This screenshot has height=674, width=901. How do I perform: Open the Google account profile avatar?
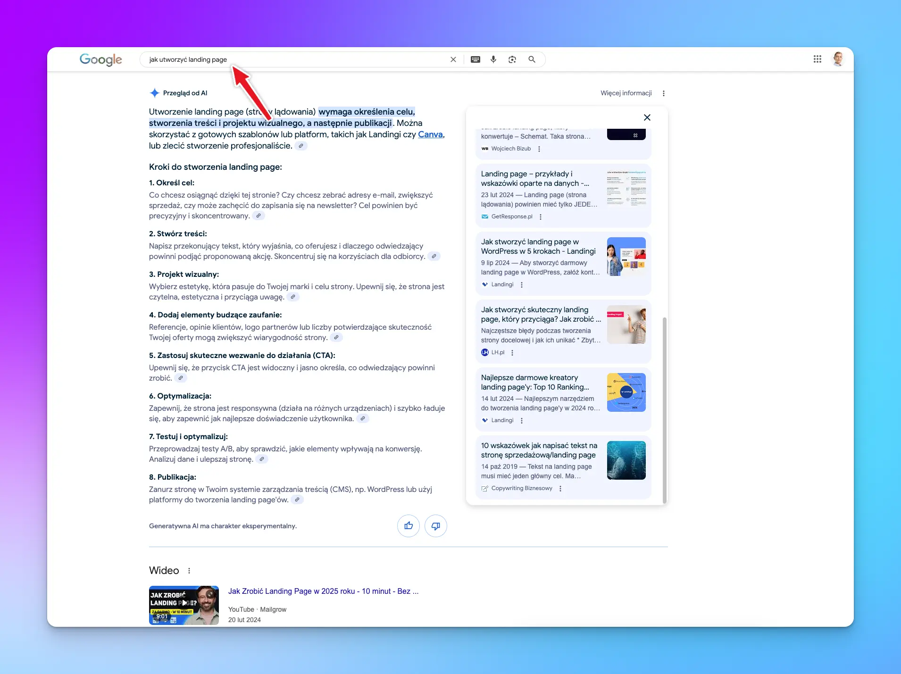pyautogui.click(x=838, y=59)
